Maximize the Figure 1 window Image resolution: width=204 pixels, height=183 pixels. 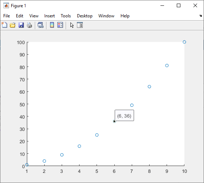click(x=179, y=5)
